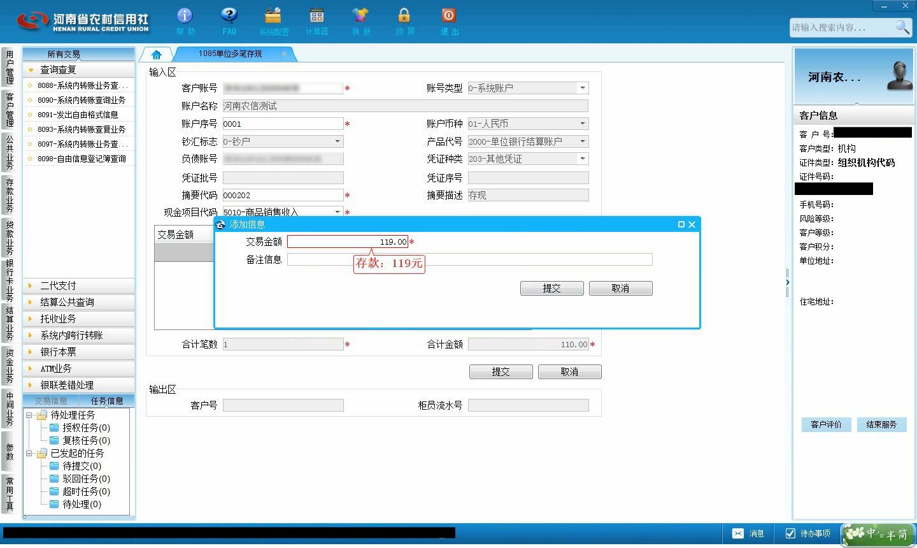
Task: Switch to the 交易信息 tab
Action: tap(51, 401)
